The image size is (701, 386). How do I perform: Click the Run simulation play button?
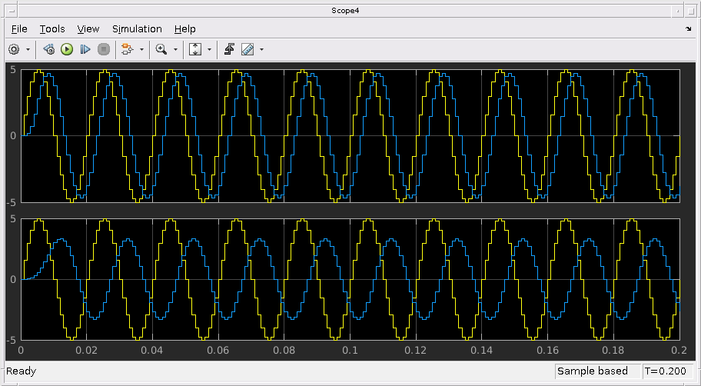pyautogui.click(x=67, y=49)
